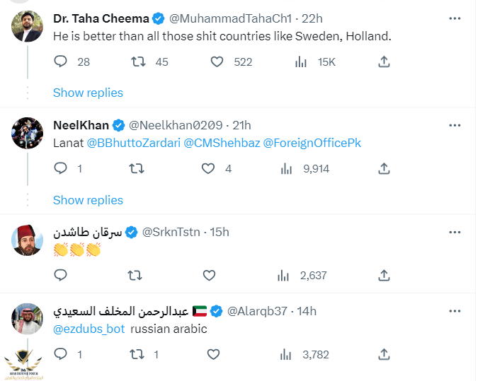The image size is (485, 381).
Task: Open Dr. Taha Cheema's profile avatar
Action: pos(28,26)
